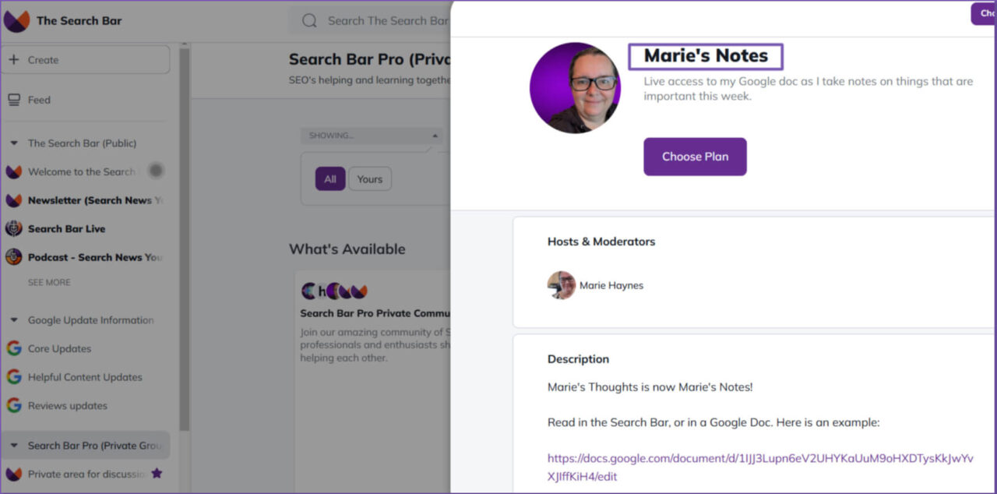
Task: Click the star icon on Private area
Action: 157,473
